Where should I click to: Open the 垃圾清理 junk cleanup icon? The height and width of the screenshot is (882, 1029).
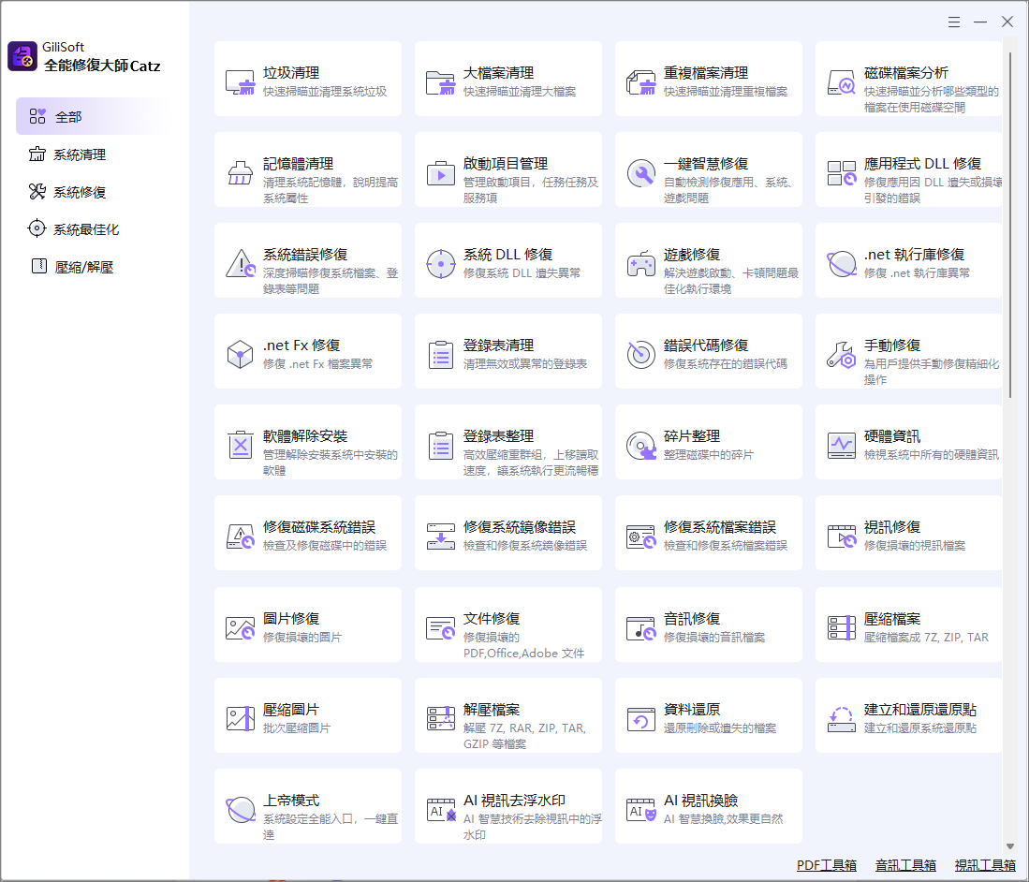[241, 82]
